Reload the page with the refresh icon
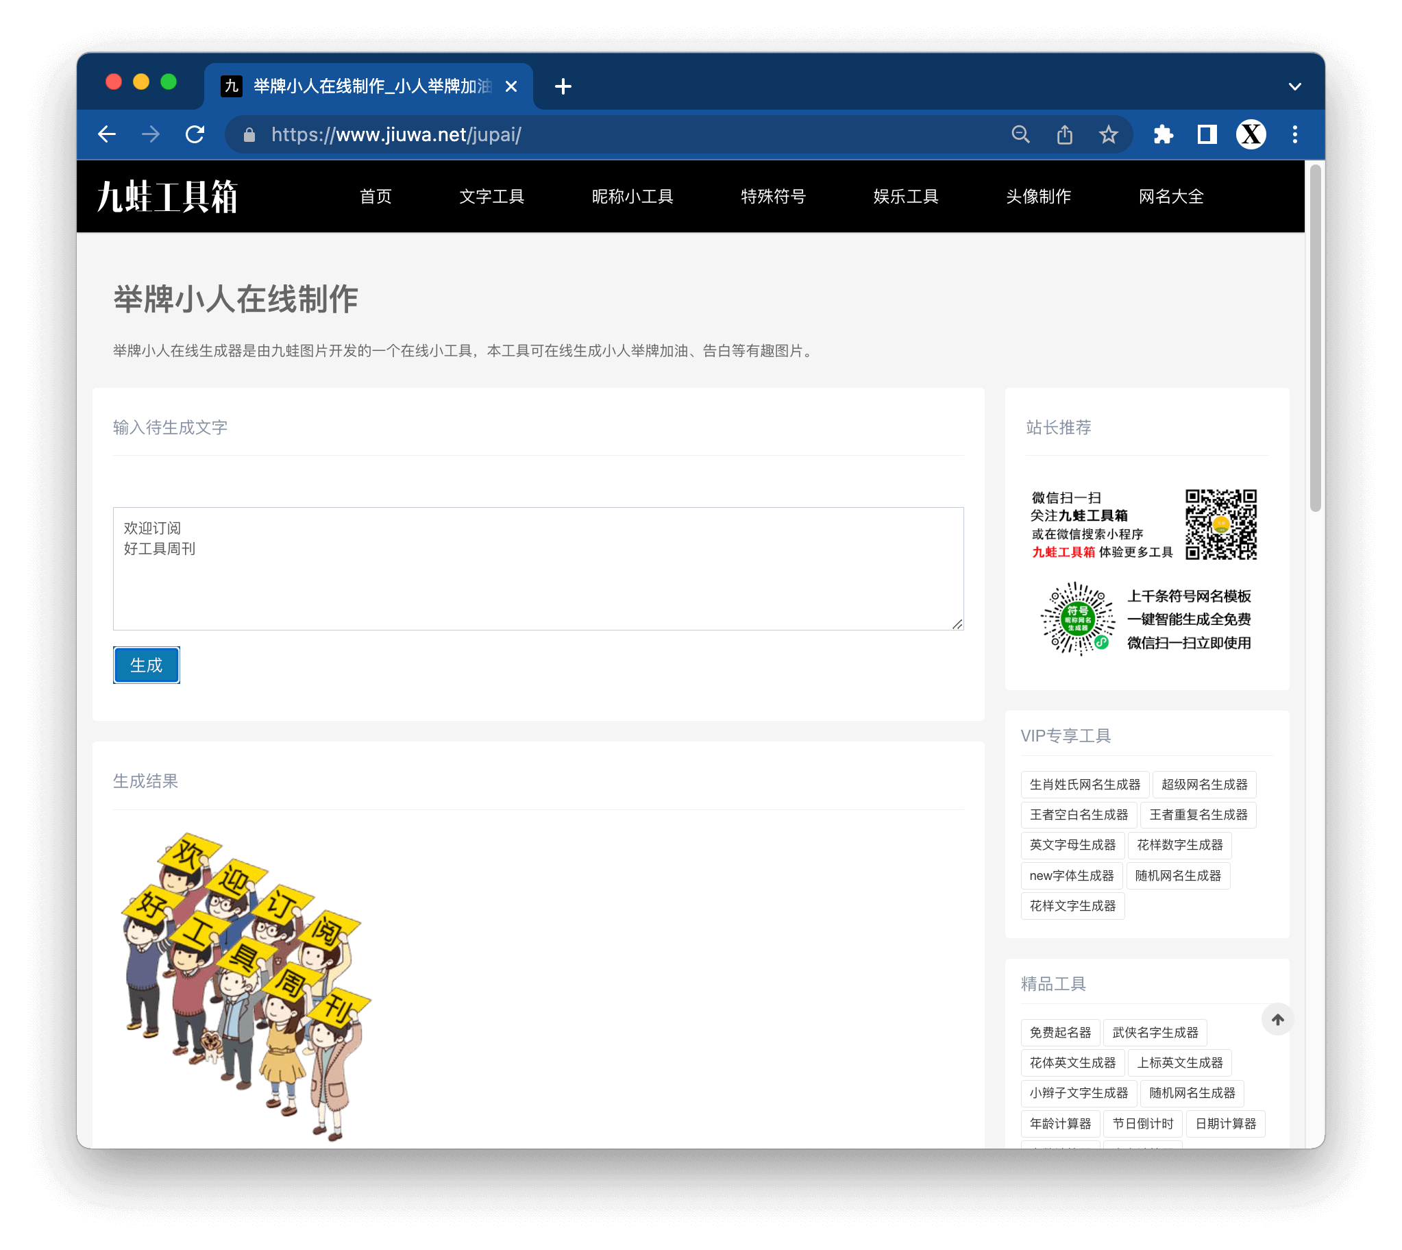Screen dimensions: 1402x1250 tap(195, 134)
